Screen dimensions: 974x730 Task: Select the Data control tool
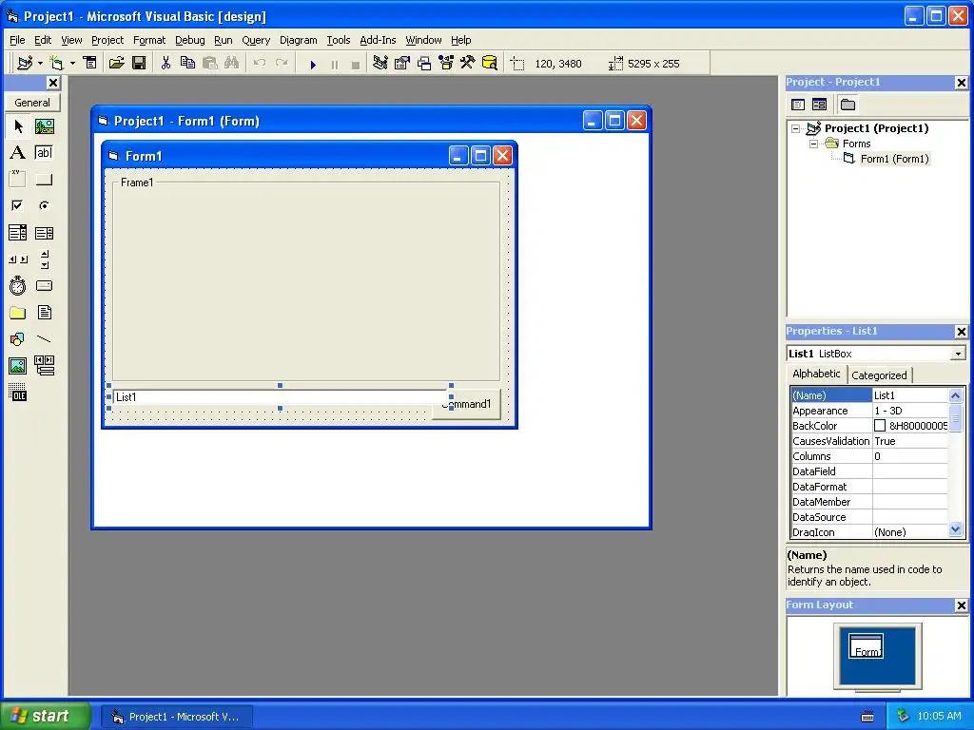tap(45, 366)
